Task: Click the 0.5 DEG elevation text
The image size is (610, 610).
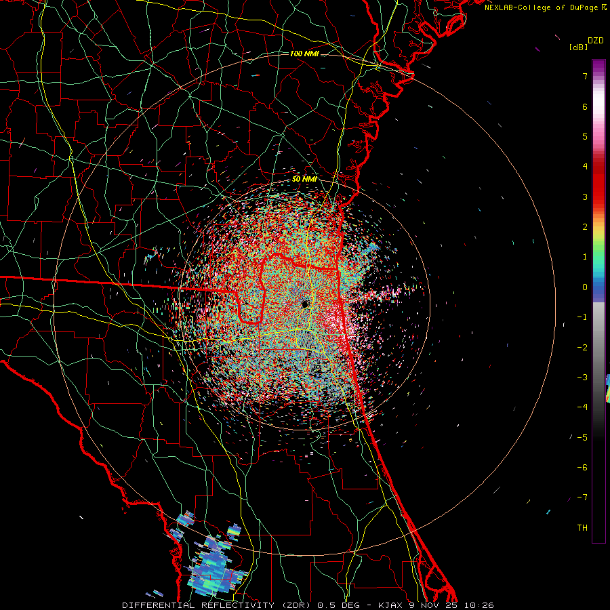Action: [338, 605]
